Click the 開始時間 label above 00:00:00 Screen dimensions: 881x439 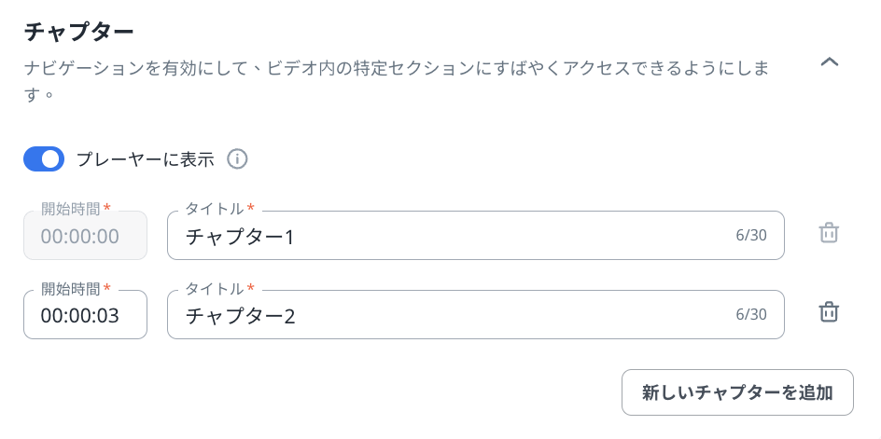[71, 209]
